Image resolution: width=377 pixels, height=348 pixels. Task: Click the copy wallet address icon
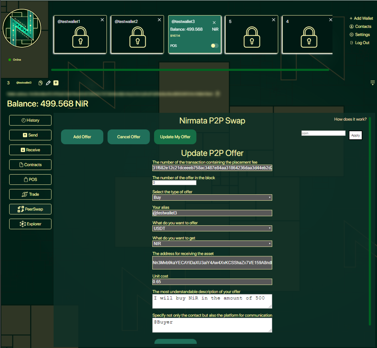(41, 83)
